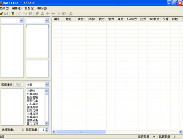Viewport: 183px width, 139px height.
Task: Click the dotted focus row in upper list
Action: coord(37,26)
